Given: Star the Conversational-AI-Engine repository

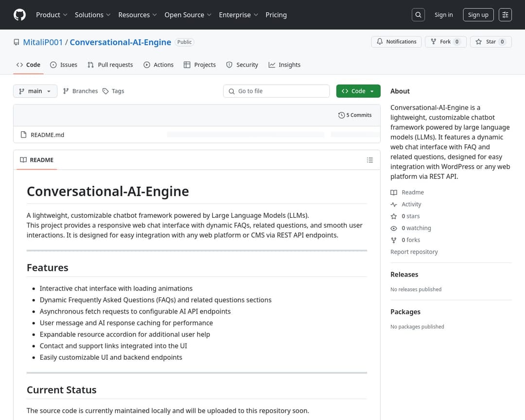Looking at the screenshot, I should click(491, 41).
